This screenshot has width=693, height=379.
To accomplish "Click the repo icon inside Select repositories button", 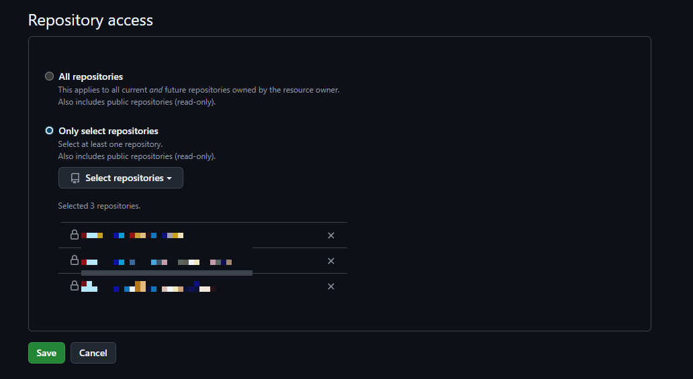I will 75,178.
